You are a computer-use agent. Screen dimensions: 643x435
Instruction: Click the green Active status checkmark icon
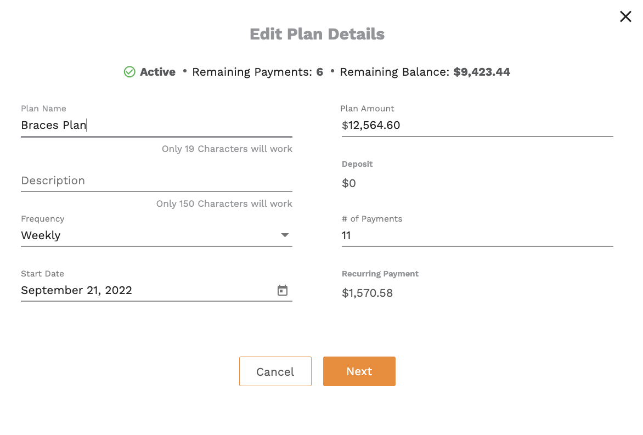coord(129,72)
